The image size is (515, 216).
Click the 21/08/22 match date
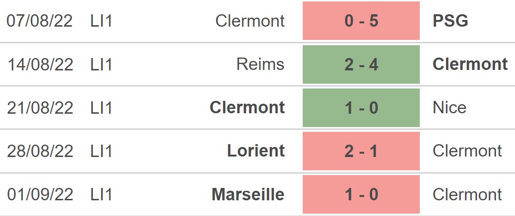[x=40, y=108]
